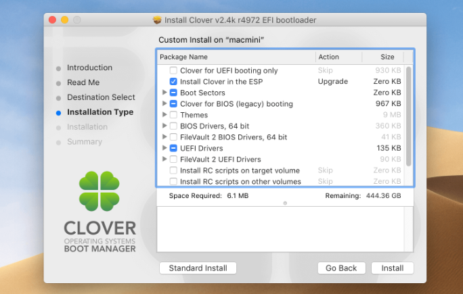Click the Summary step label
The width and height of the screenshot is (463, 294).
coord(85,141)
